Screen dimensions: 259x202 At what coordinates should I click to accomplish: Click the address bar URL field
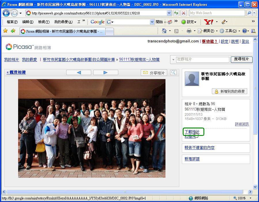pos(96,13)
